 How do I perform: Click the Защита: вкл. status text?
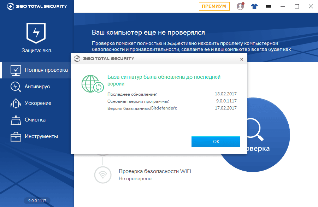(37, 51)
